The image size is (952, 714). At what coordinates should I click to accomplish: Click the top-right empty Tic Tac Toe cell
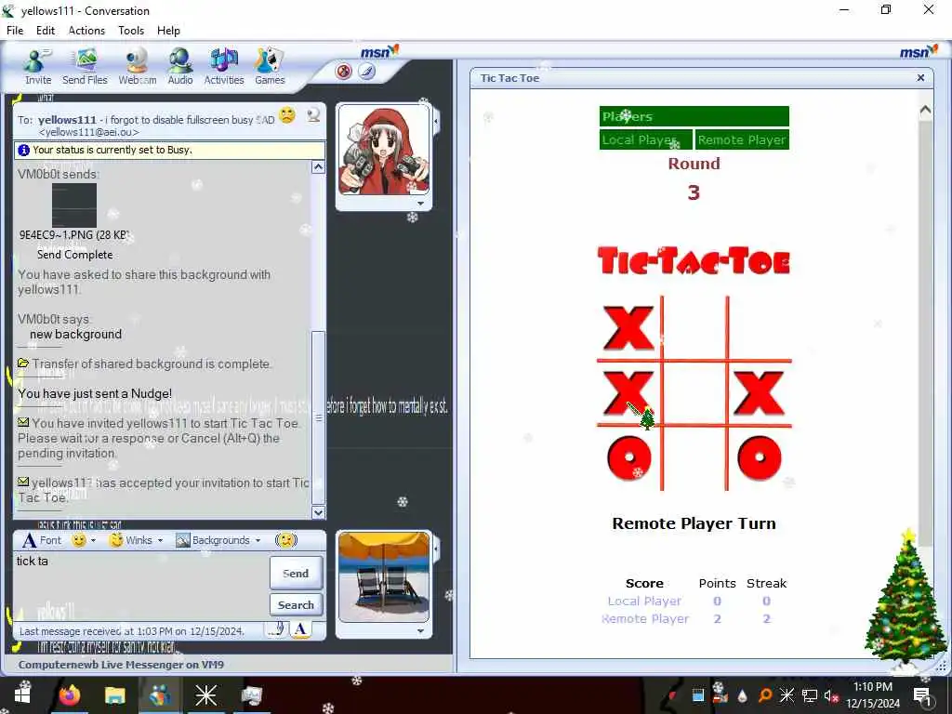[760, 328]
